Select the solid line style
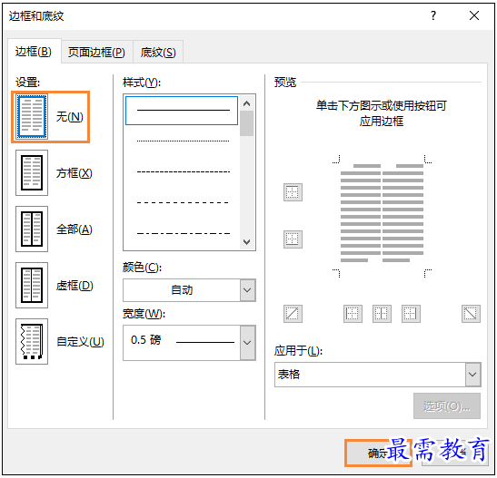The image size is (497, 478). click(x=182, y=111)
